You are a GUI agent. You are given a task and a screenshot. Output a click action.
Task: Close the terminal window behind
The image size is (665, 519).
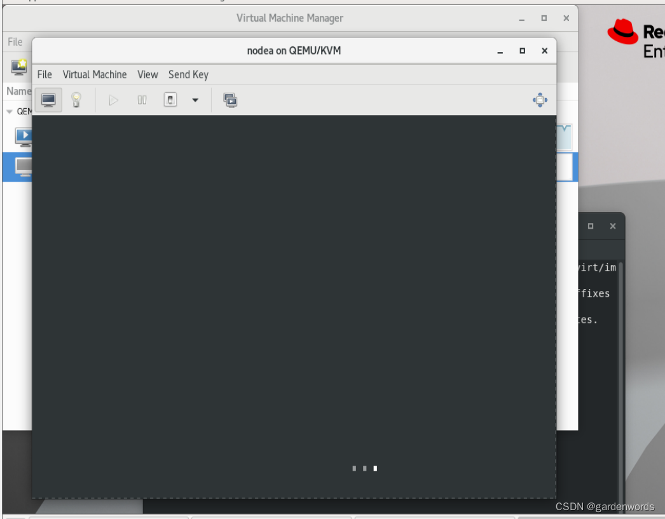tap(613, 226)
